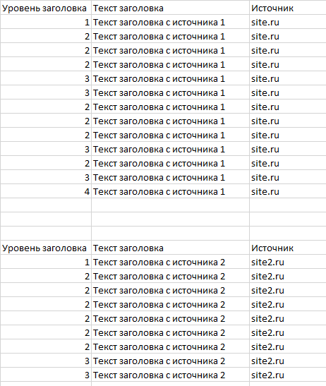Click the level 4 cell in site.ru table

click(46, 191)
